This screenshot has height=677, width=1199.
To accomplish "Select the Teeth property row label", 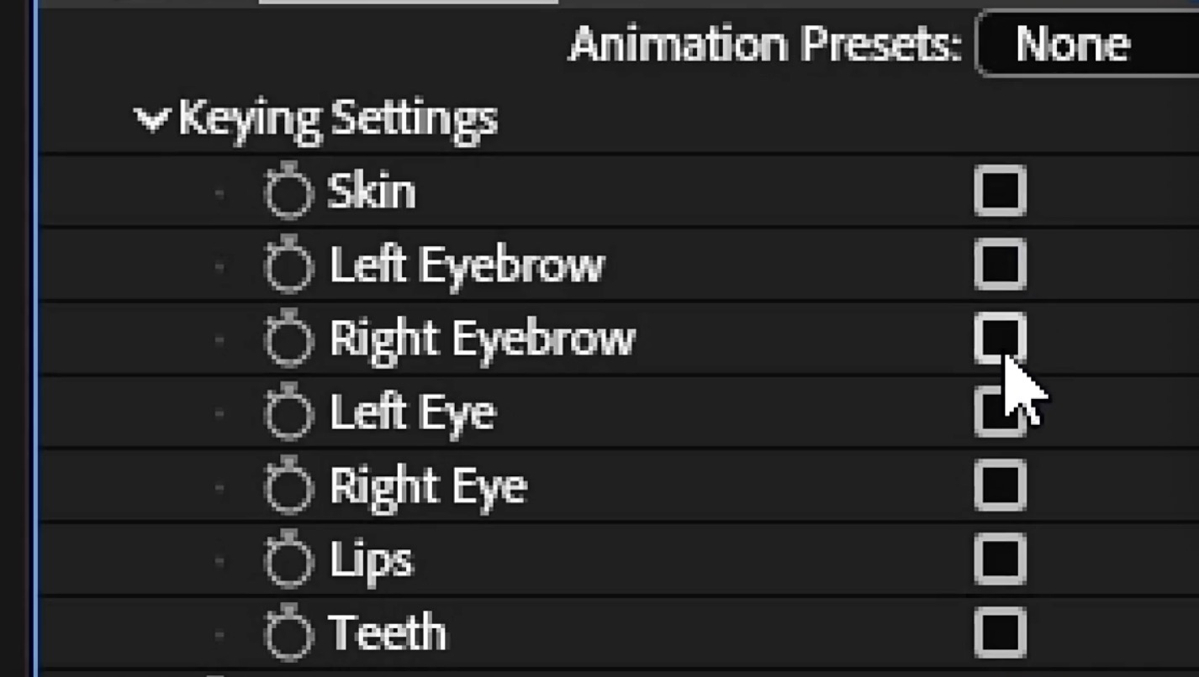I will tap(387, 633).
